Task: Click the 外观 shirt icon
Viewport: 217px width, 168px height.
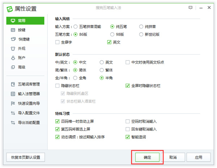Action: click(13, 49)
